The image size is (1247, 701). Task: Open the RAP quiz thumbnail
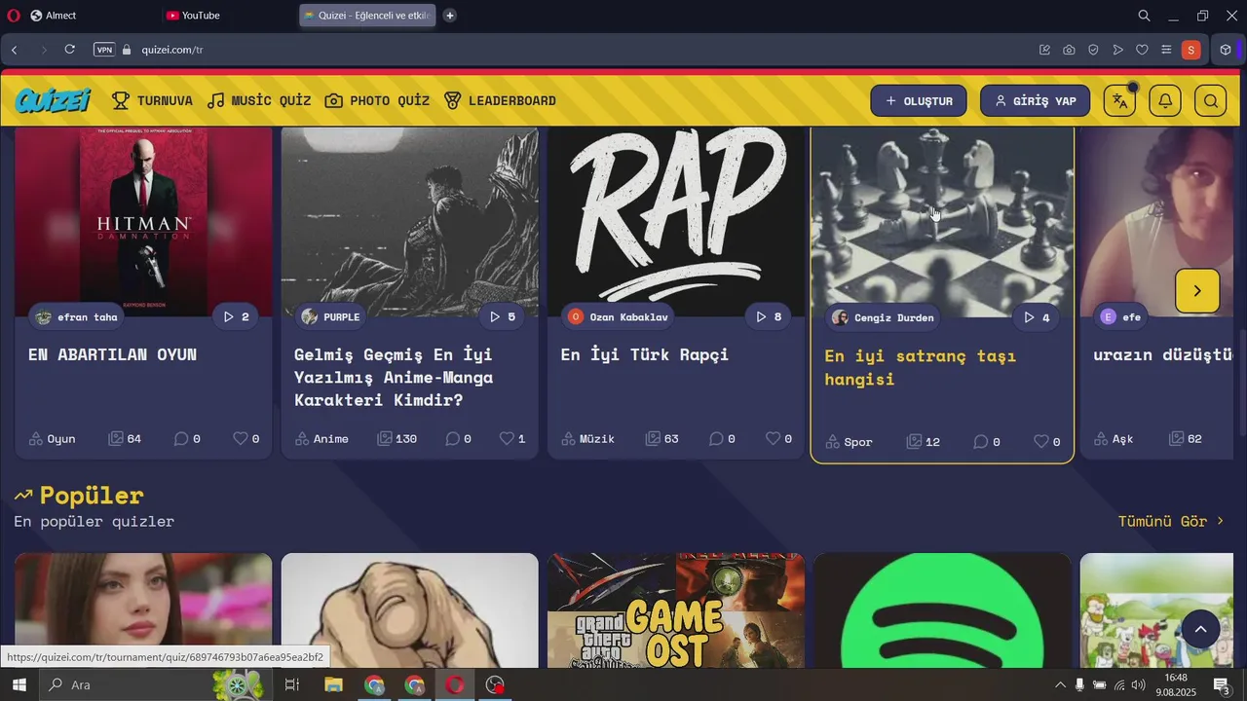676,222
